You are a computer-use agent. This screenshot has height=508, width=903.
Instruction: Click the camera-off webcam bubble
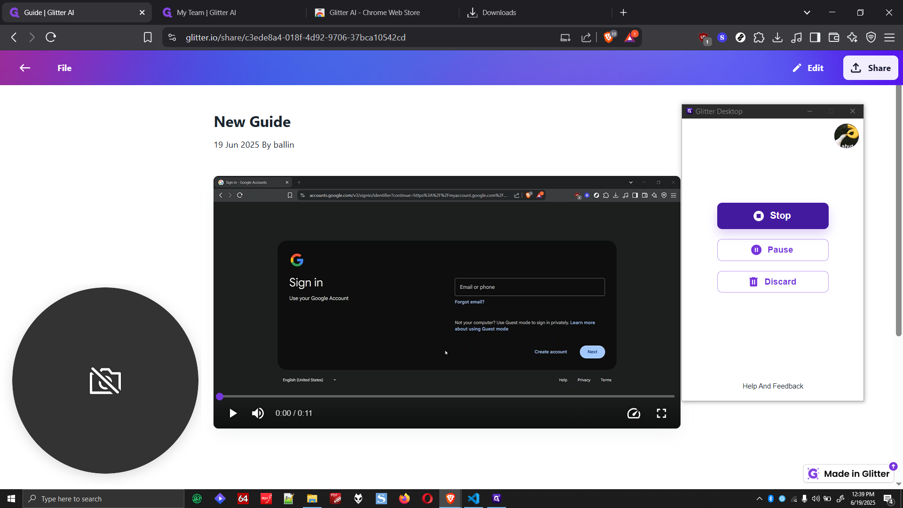(x=105, y=381)
